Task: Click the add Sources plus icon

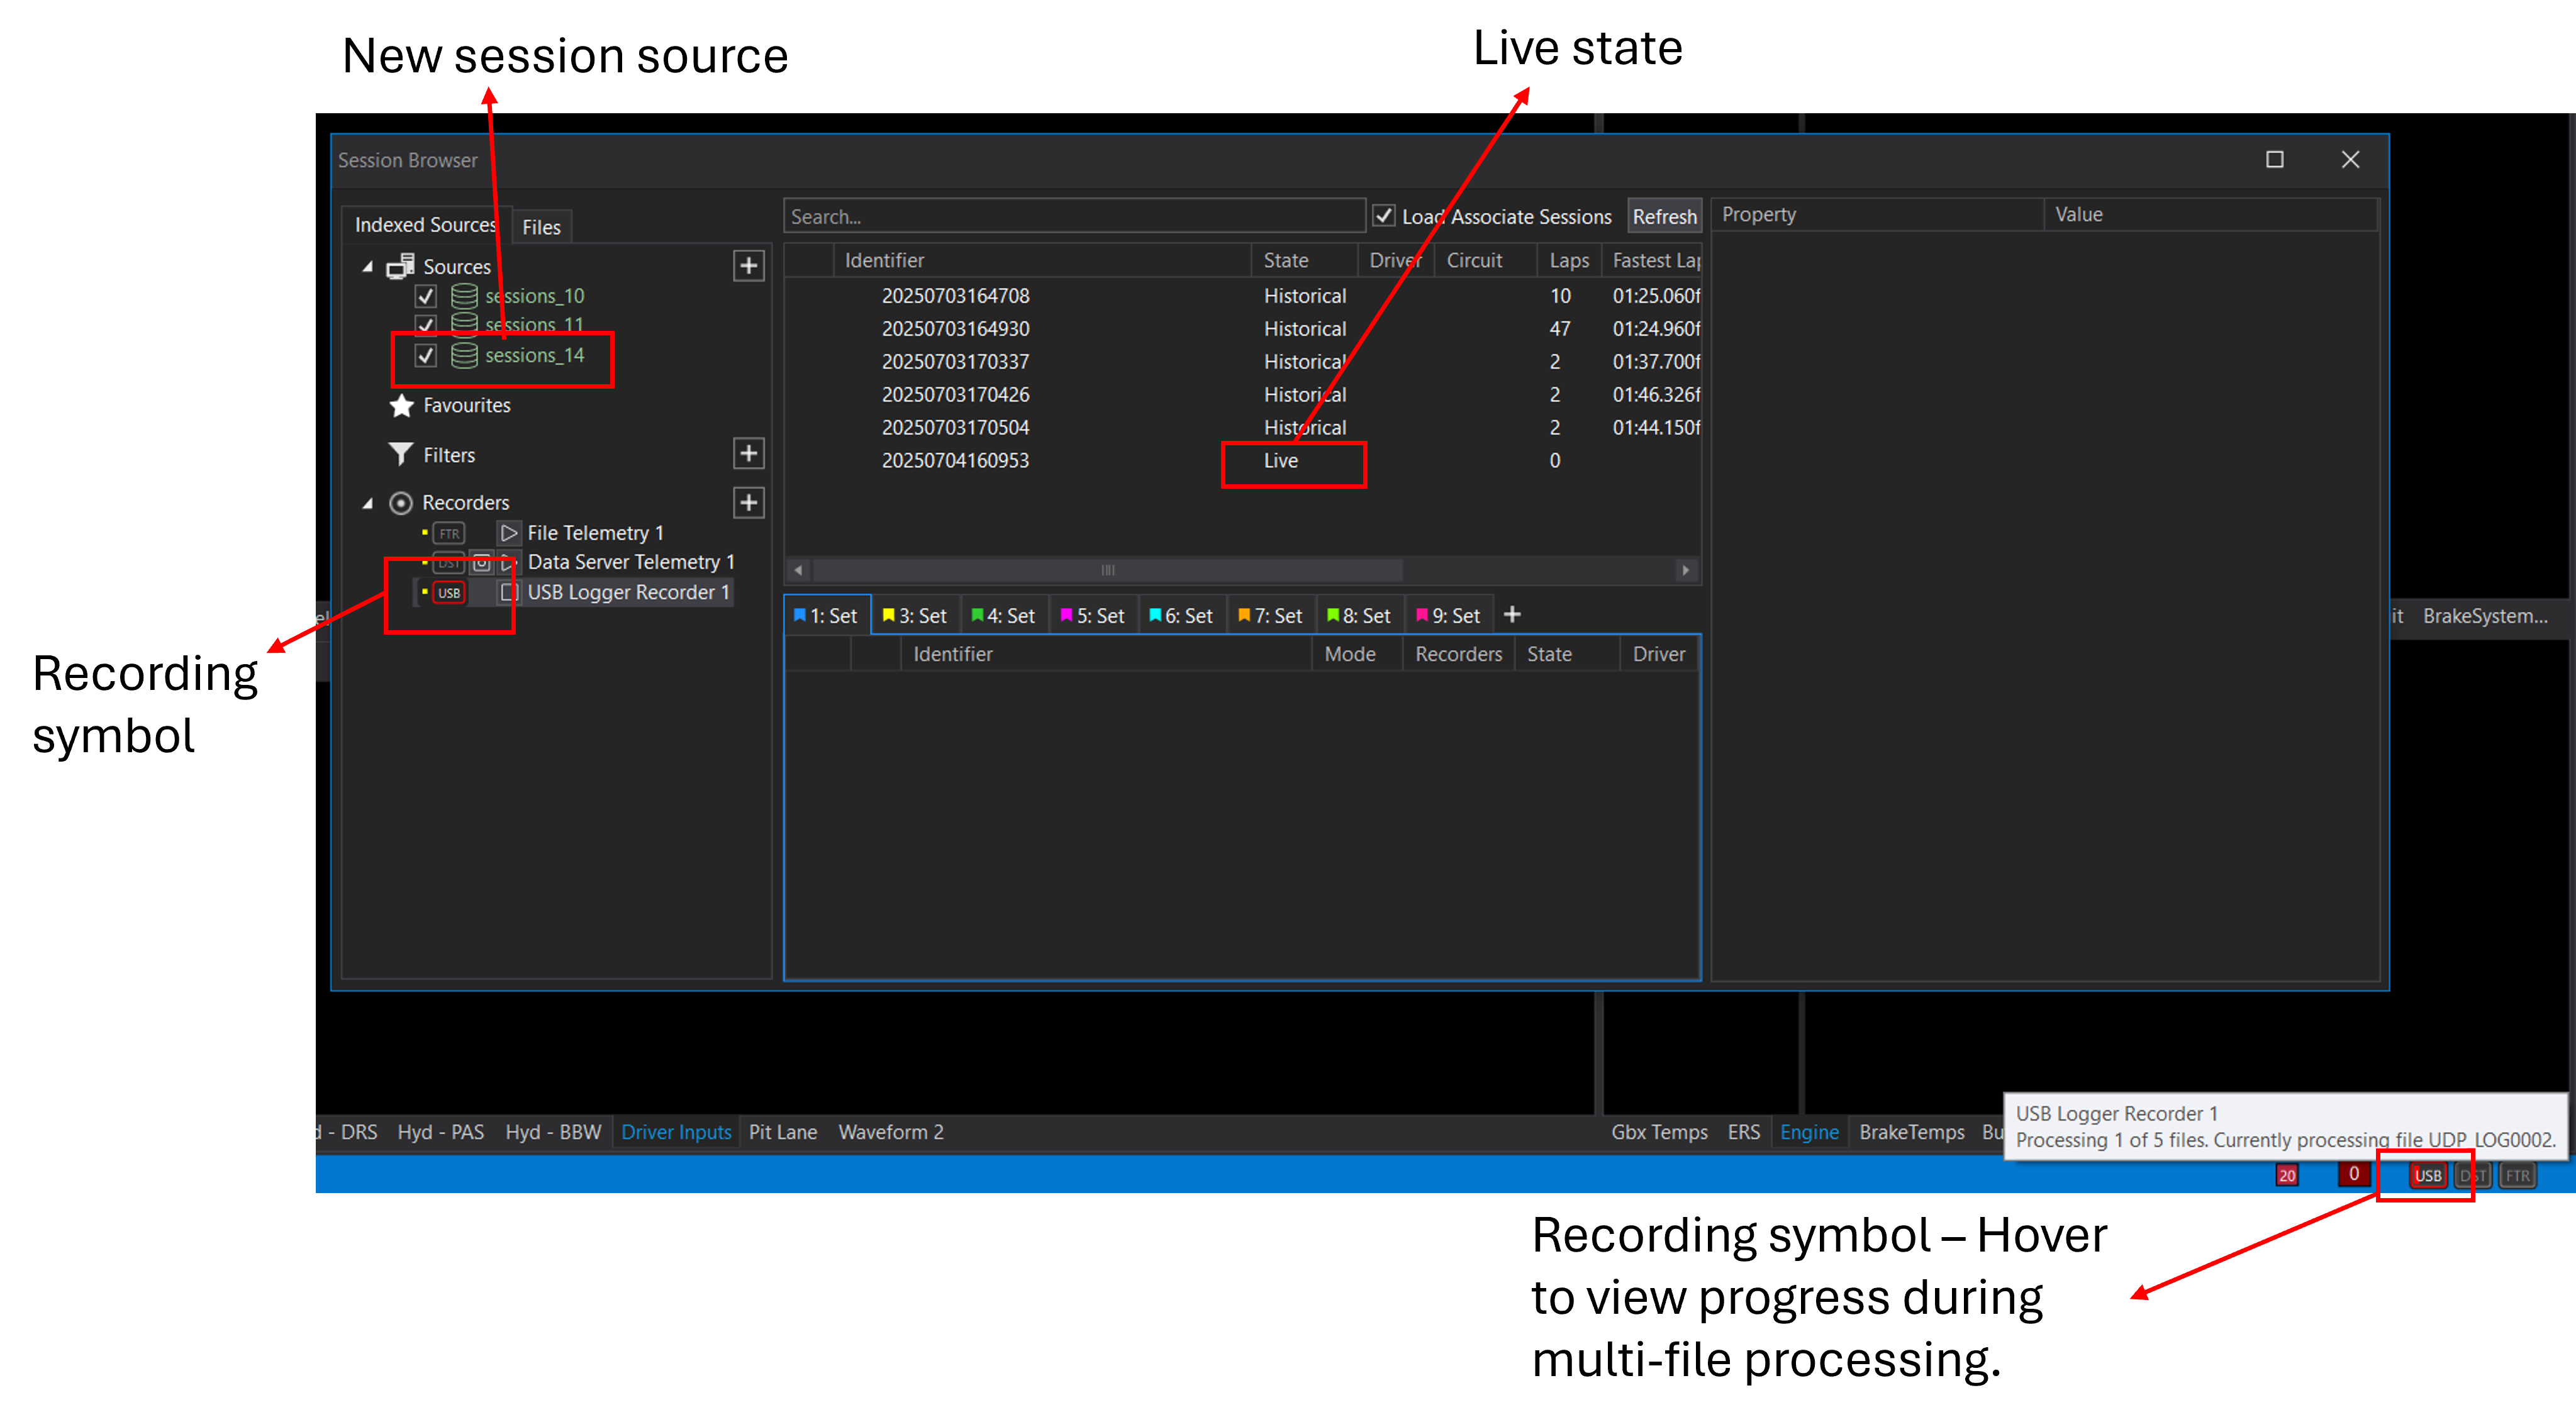Action: (x=748, y=266)
